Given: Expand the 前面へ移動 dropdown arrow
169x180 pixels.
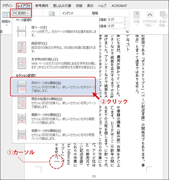Looking at the screenshot, I should (167, 25).
